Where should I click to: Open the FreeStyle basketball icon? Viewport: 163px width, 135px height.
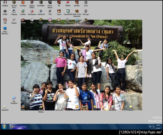pyautogui.click(x=23, y=4)
